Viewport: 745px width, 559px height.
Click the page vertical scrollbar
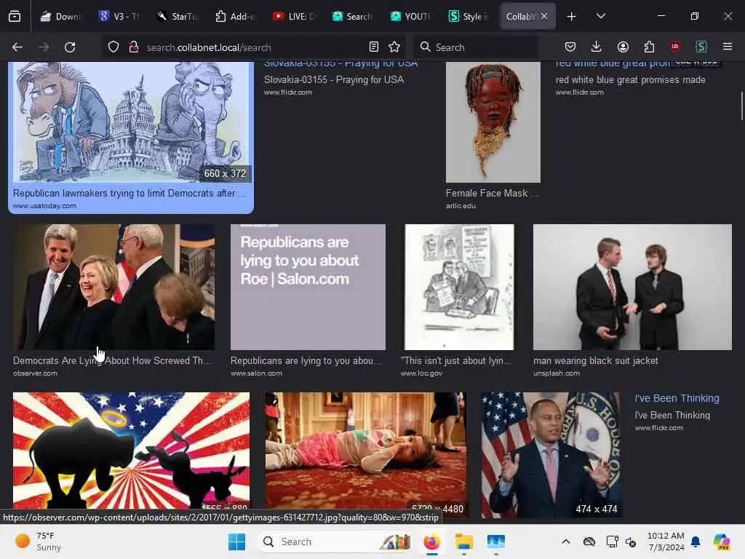[x=741, y=106]
